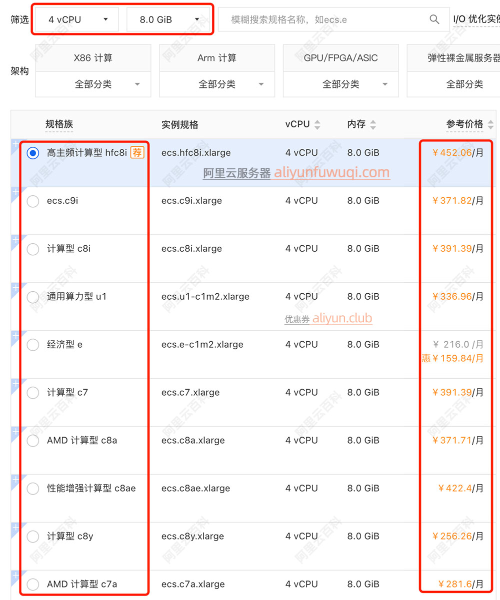Click ecs.c8i.xlarge spec cell

(x=191, y=249)
